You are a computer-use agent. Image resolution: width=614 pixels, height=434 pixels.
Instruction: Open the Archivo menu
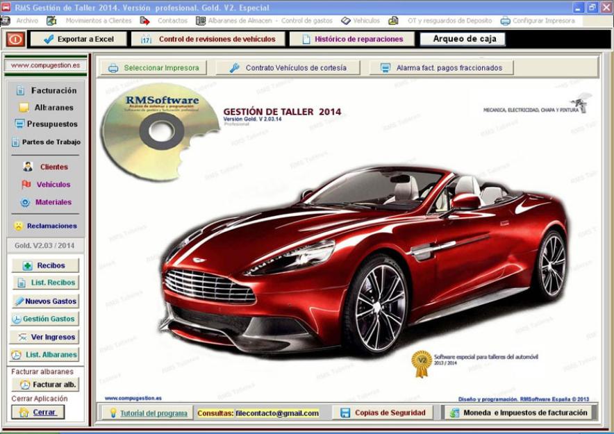27,21
